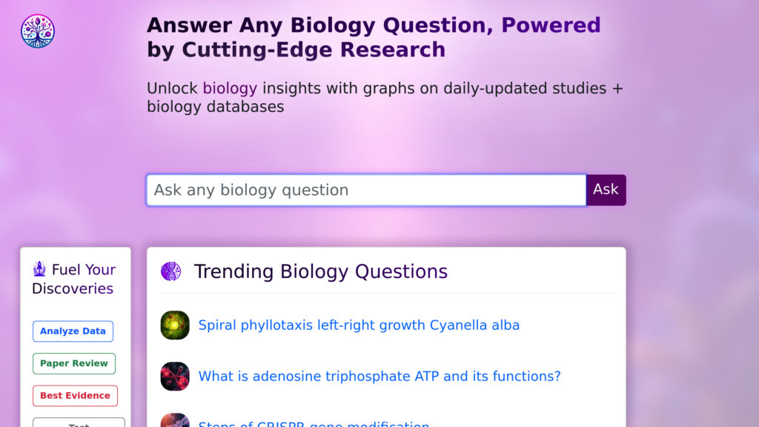This screenshot has width=759, height=427.
Task: Open the Spiral phyllotaxis Cyanella alba question
Action: tap(359, 325)
